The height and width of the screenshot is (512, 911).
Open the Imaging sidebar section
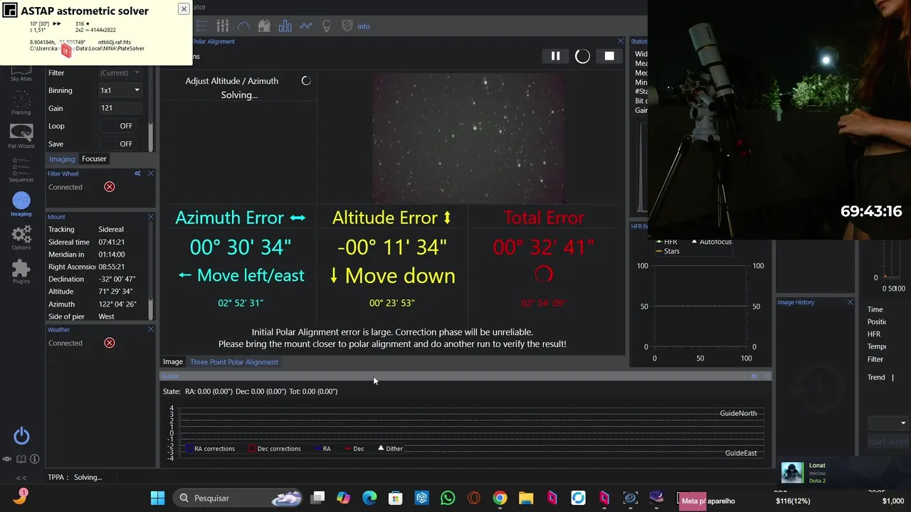[x=21, y=205]
